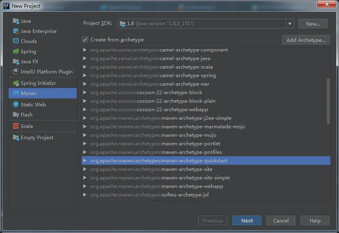This screenshot has width=339, height=233.
Task: Expand cocoon-22-archetype-webapp node
Action: pyautogui.click(x=85, y=110)
